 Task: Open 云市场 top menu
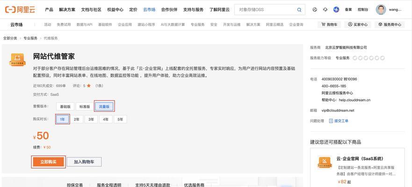click(x=149, y=10)
